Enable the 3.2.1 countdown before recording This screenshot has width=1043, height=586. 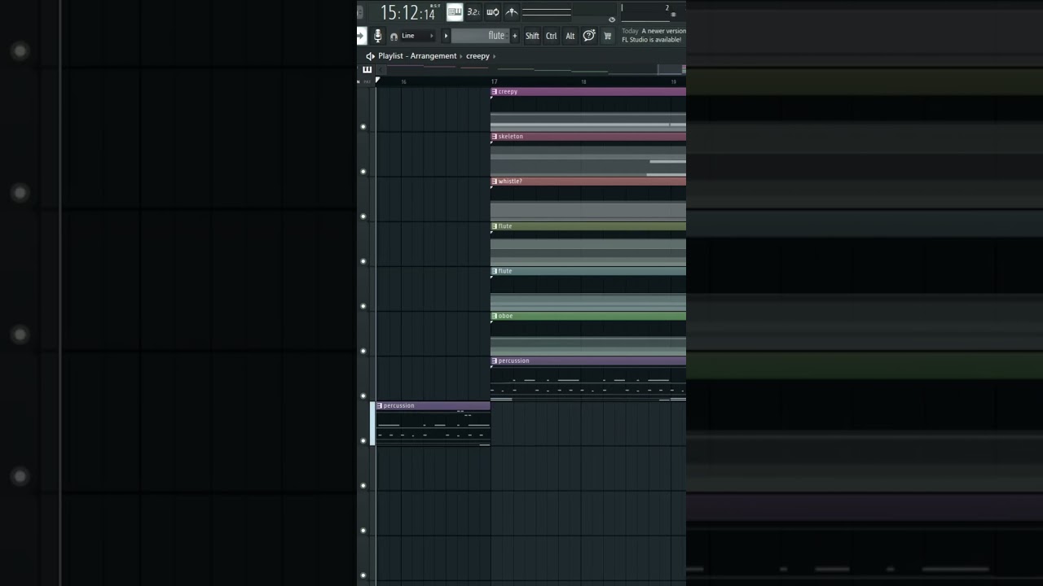[x=473, y=11]
